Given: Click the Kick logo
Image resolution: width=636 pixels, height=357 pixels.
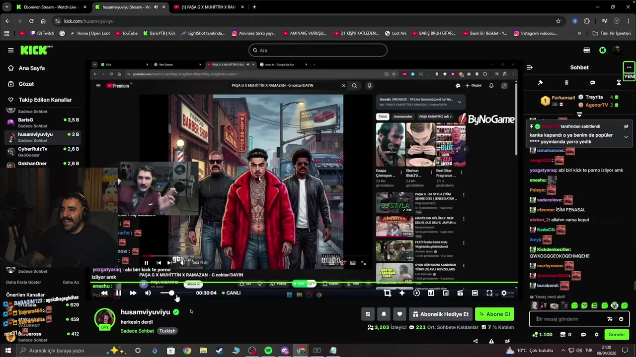Looking at the screenshot, I should coord(36,50).
